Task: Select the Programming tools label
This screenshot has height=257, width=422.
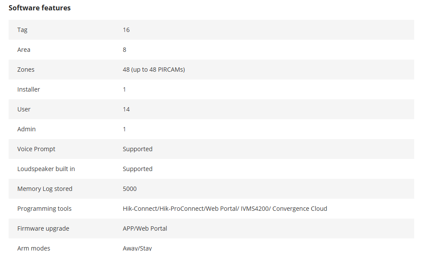Action: point(45,209)
